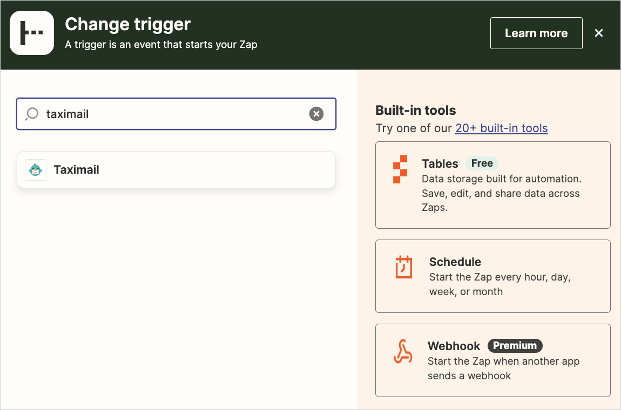Click the Built-in tools heading
The width and height of the screenshot is (621, 410).
[415, 111]
